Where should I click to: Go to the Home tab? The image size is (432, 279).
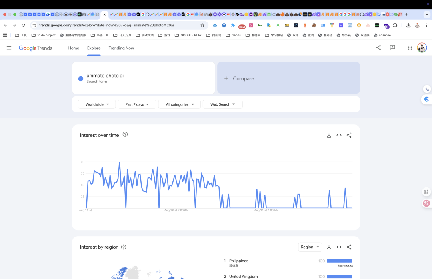tap(74, 48)
